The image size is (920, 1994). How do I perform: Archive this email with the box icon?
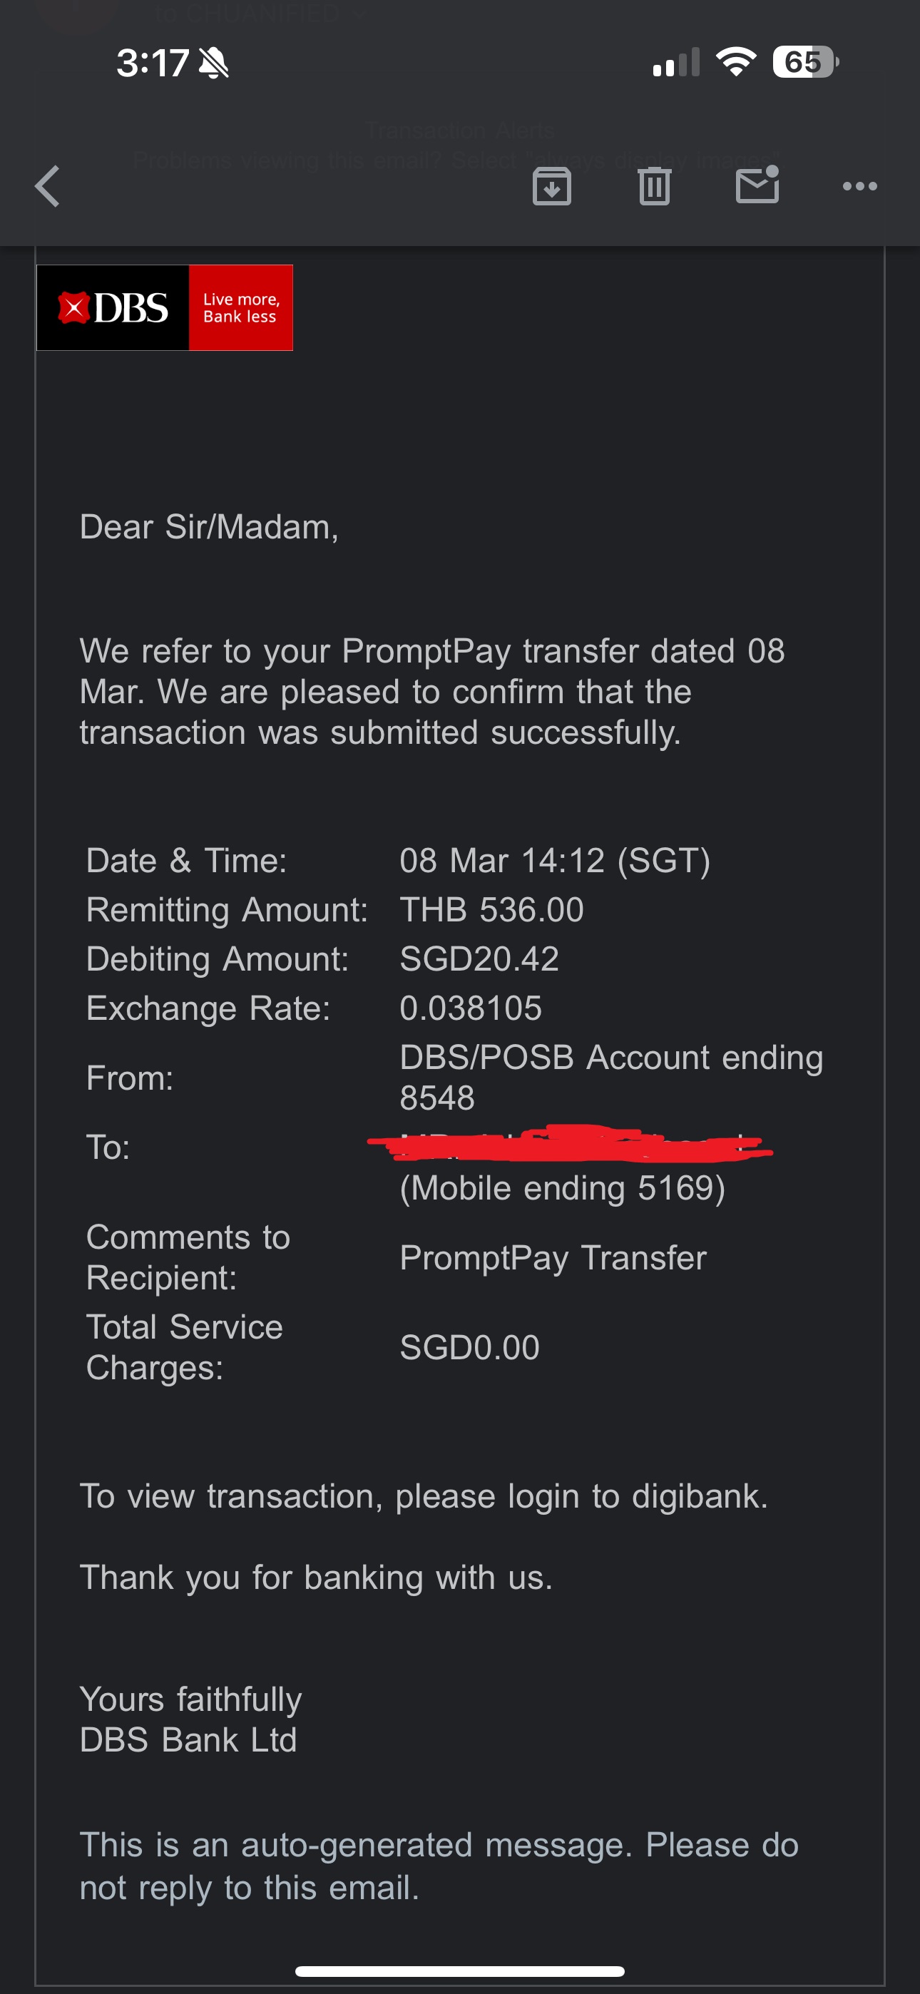tap(551, 187)
